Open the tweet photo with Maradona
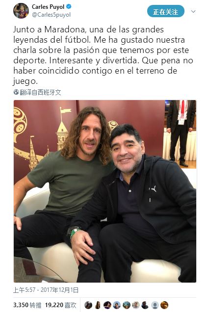The image size is (209, 312). click(x=105, y=191)
